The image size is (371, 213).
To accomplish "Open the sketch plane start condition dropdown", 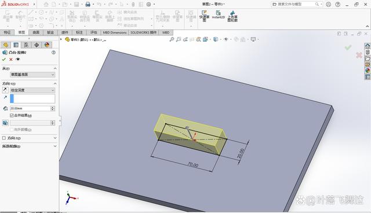I will pos(32,75).
